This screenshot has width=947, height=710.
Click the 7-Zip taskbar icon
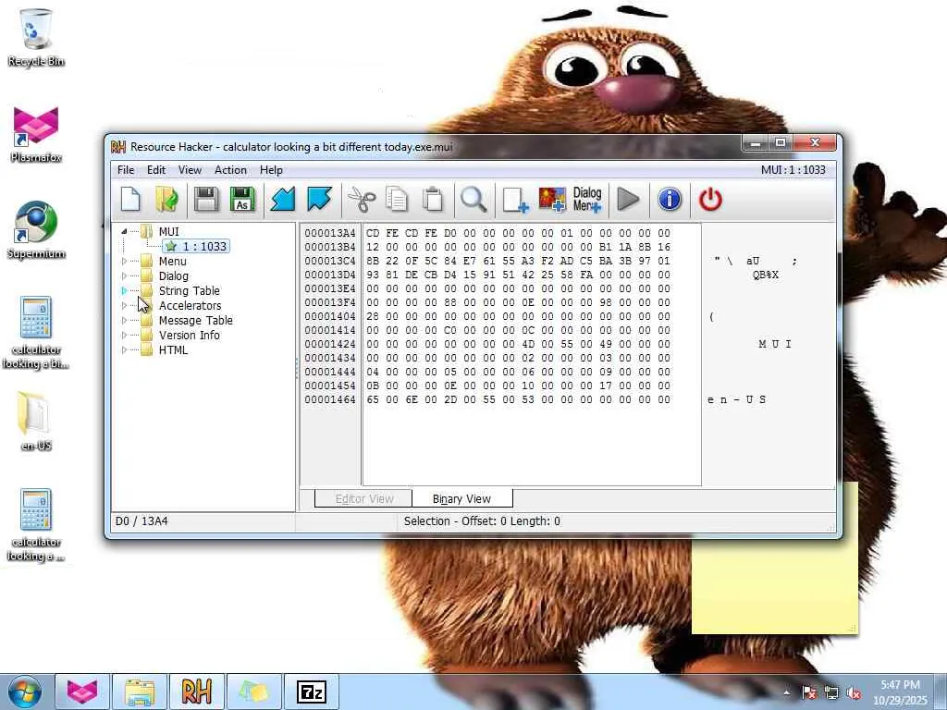312,692
